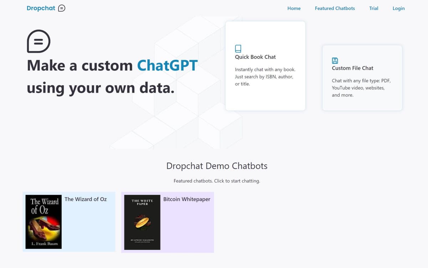Image resolution: width=428 pixels, height=268 pixels.
Task: Click the Wizard of Oz book cover
Action: 44,222
